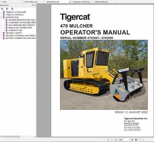This screenshot has height=142, width=154.
Task: Open SECTION 2–CONTROLS AND OPERAT bookmark
Action: [21, 36]
